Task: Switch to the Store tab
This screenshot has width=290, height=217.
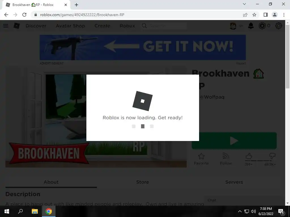Action: click(143, 182)
